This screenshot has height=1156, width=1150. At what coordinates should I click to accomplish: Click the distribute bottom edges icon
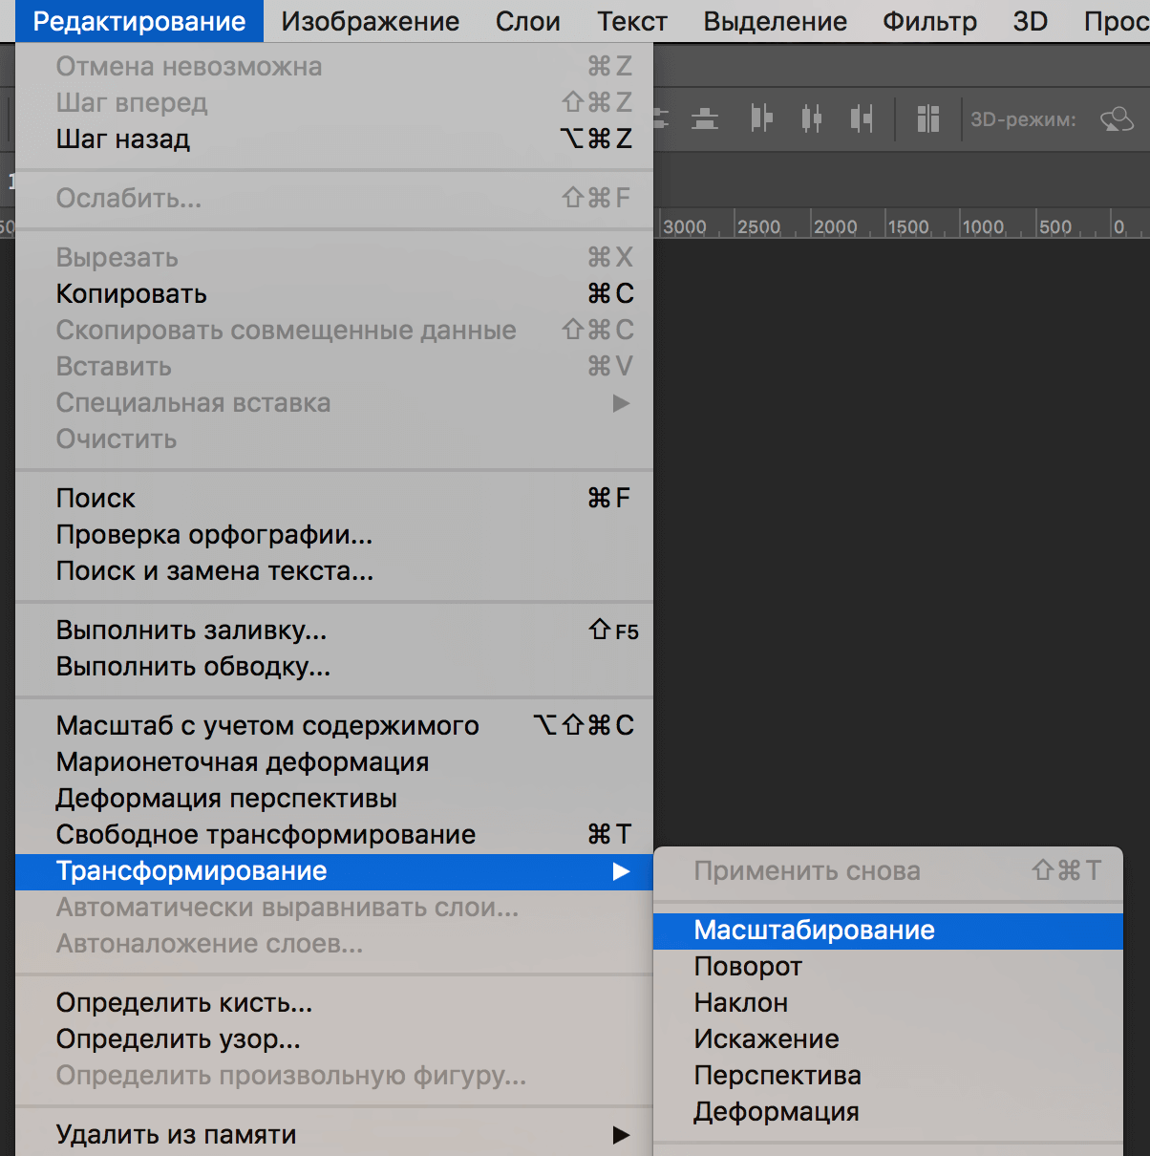click(705, 118)
